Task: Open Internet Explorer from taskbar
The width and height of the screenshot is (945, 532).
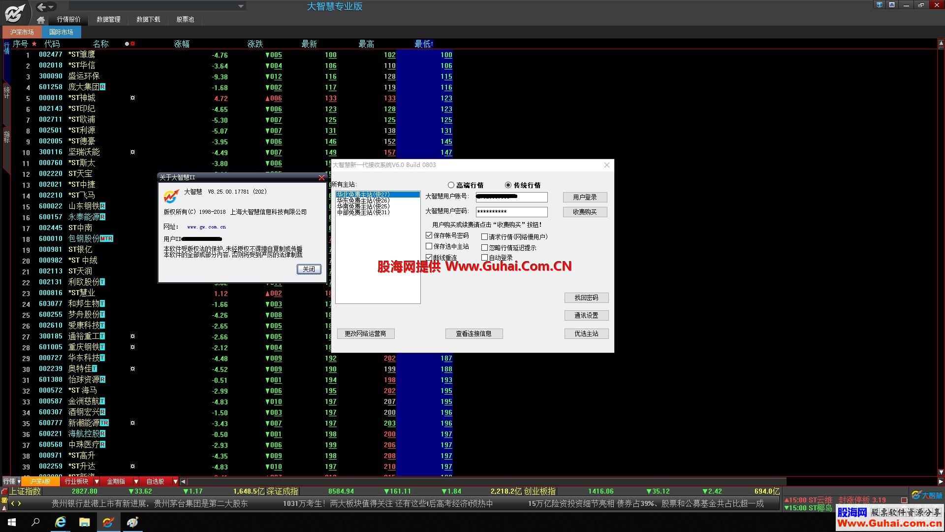Action: [60, 522]
